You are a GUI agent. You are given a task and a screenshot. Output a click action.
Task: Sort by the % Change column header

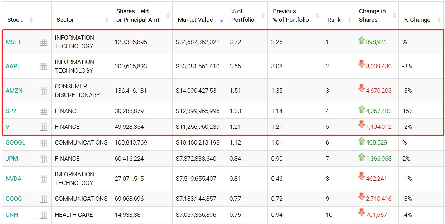click(x=417, y=20)
